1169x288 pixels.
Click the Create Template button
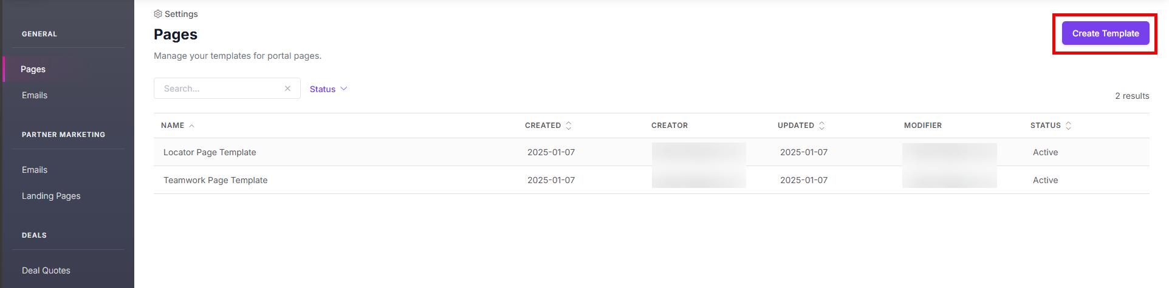(x=1105, y=33)
